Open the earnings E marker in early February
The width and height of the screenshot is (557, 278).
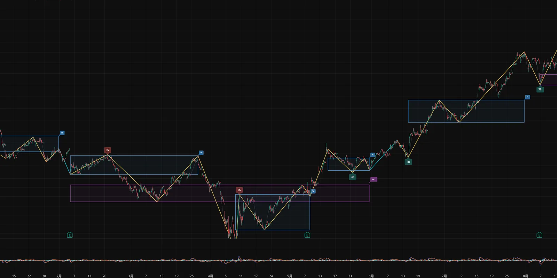click(70, 235)
